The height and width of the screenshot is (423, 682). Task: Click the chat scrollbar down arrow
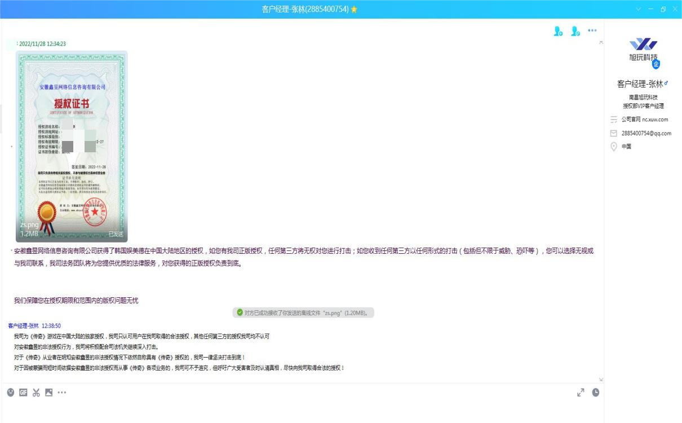pos(600,380)
